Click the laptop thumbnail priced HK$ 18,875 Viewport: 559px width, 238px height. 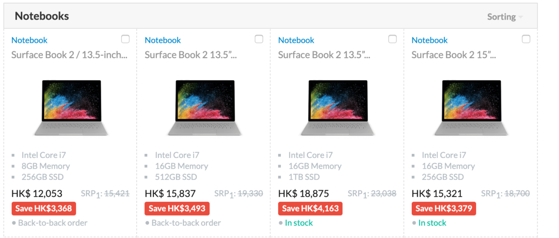pyautogui.click(x=338, y=107)
